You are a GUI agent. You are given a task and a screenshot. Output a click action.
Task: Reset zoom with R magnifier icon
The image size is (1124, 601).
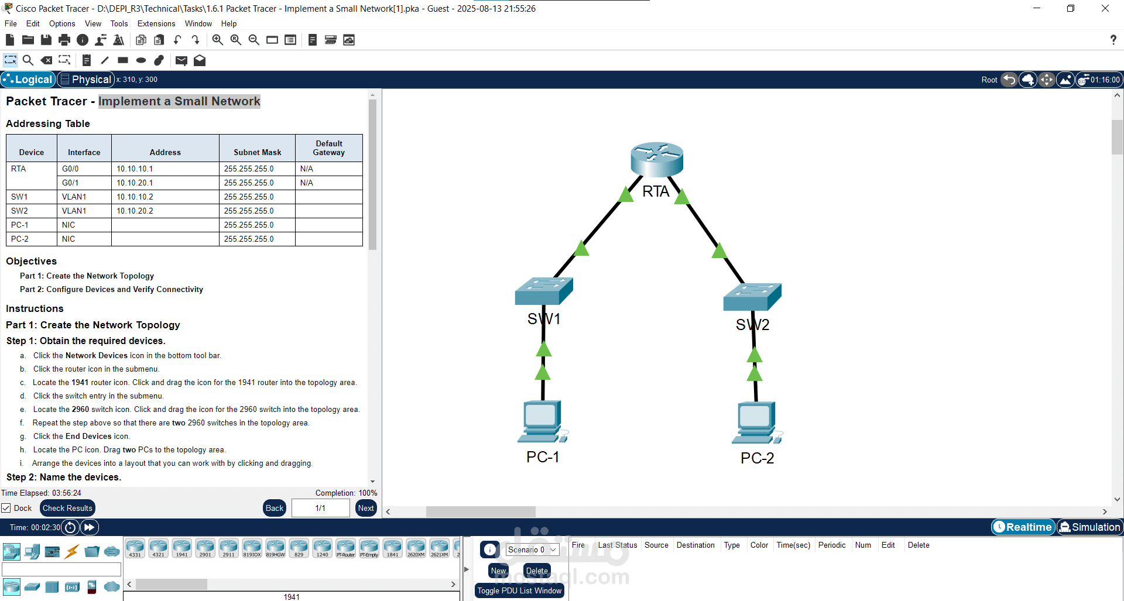[236, 40]
